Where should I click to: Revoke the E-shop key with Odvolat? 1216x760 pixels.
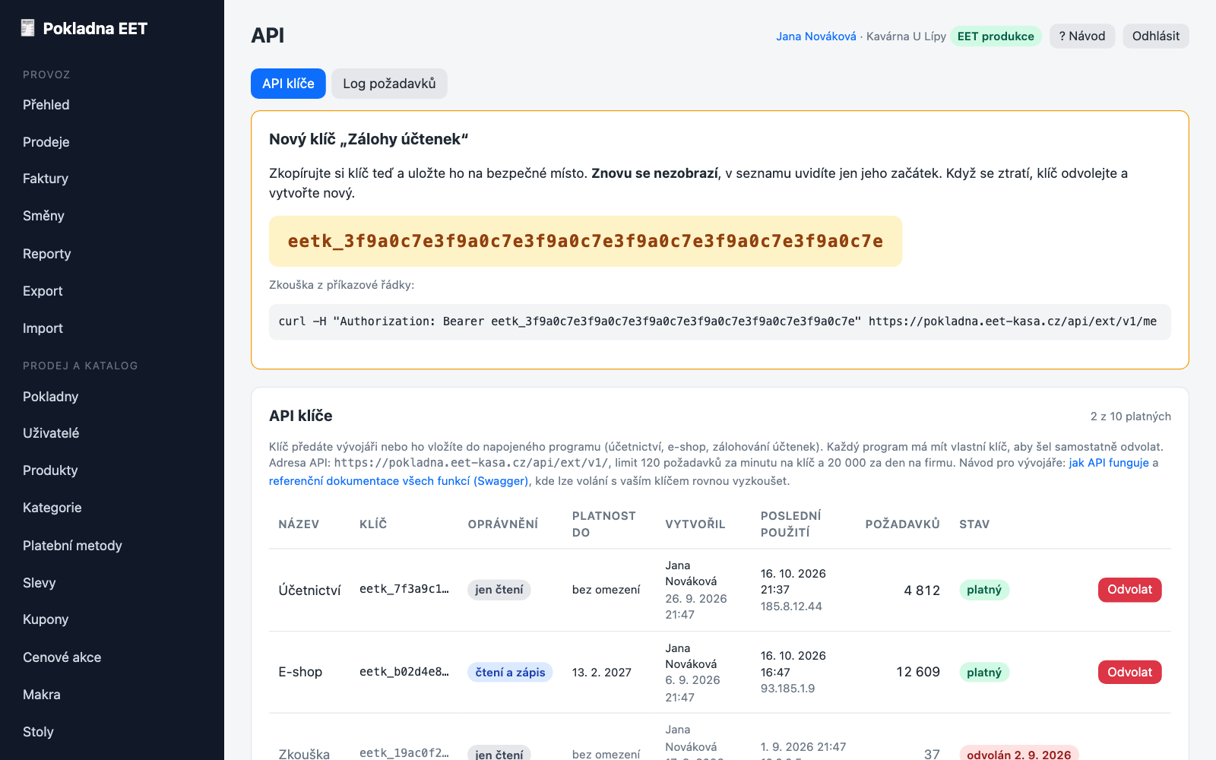tap(1129, 672)
